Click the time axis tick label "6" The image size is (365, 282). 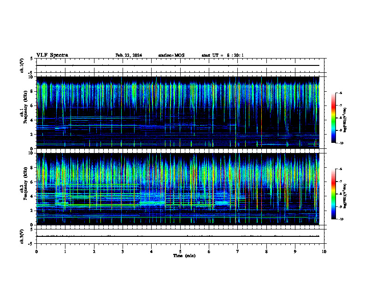point(209,252)
